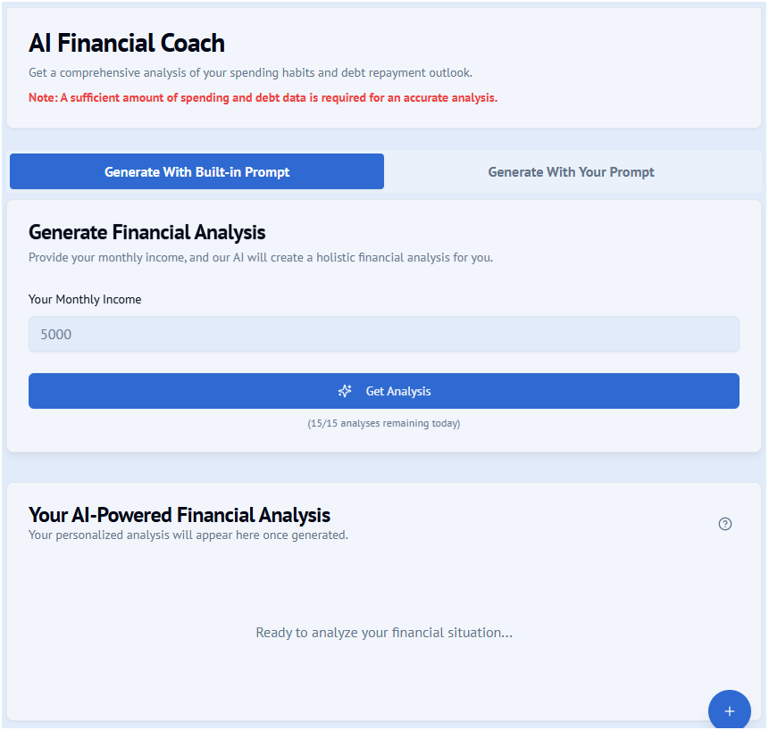
Task: Click Your AI-Powered Financial Analysis heading
Action: point(180,515)
